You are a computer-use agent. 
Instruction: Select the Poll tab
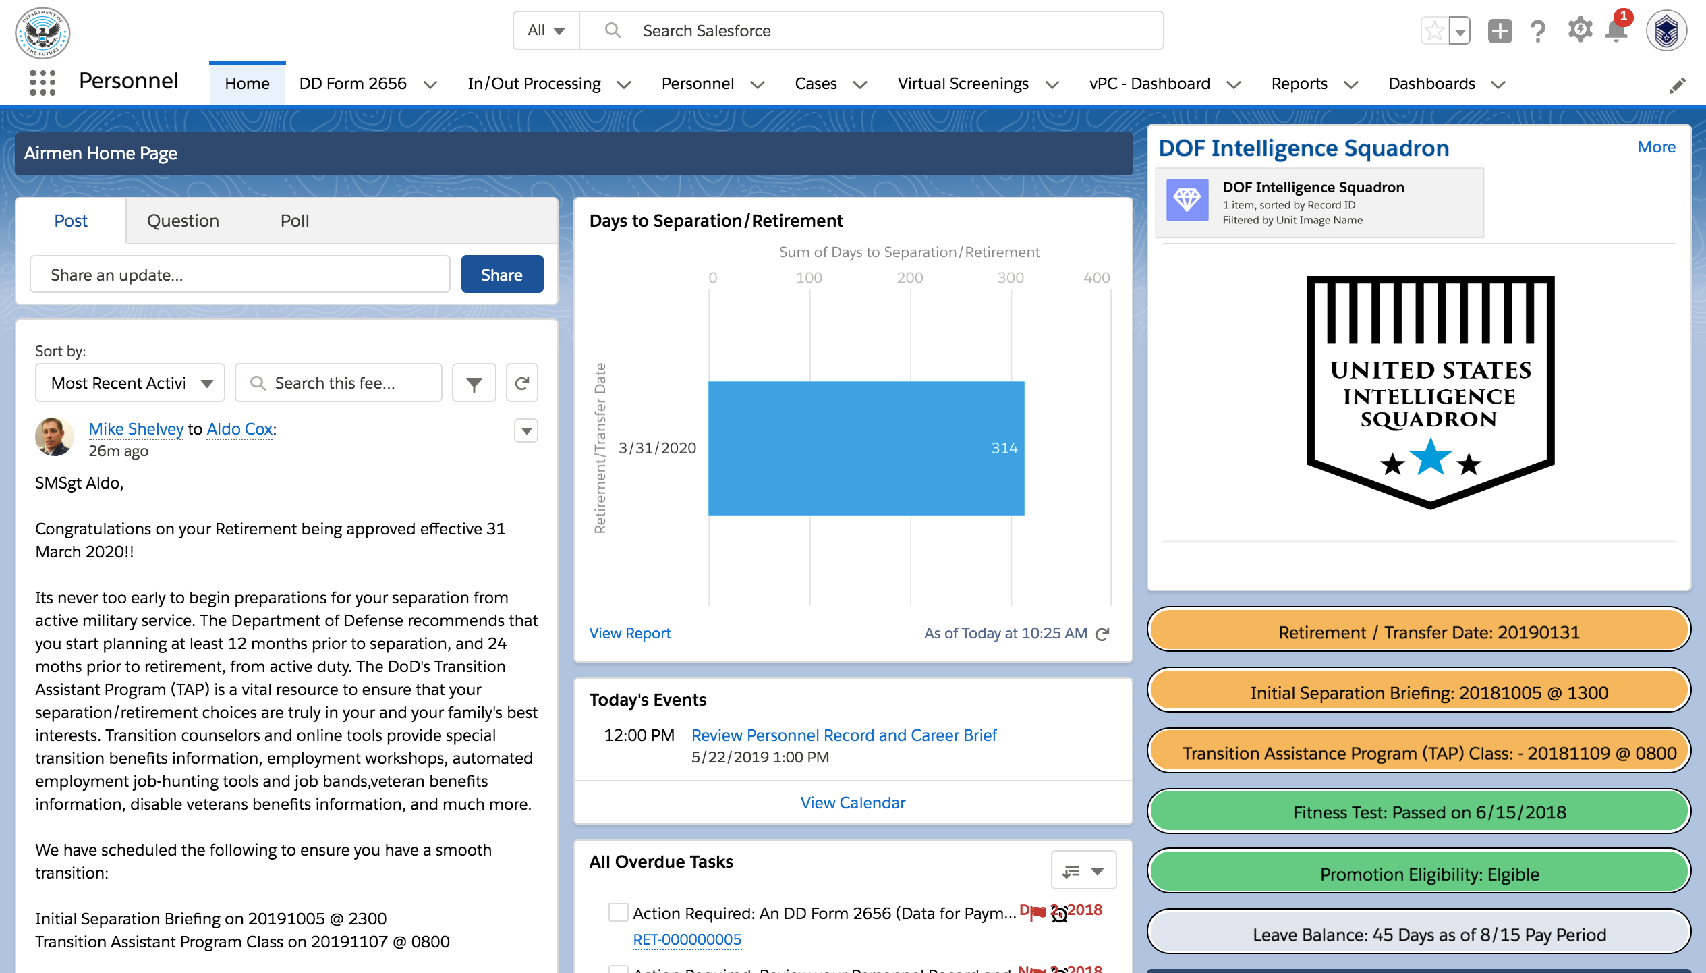[x=295, y=221]
